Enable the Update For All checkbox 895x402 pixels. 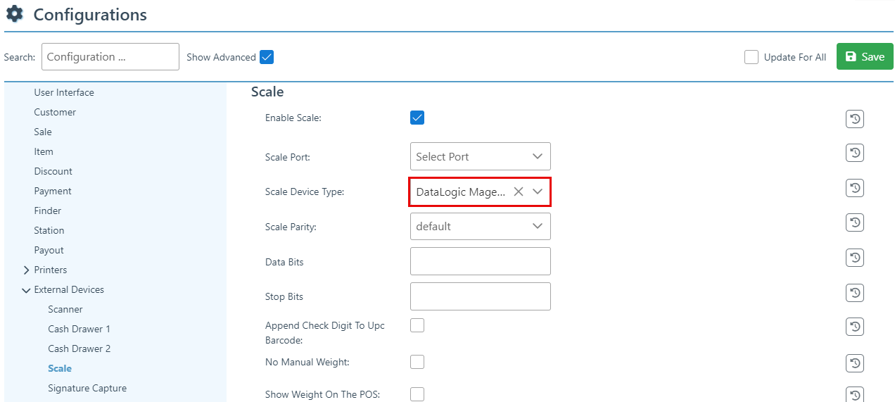pyautogui.click(x=751, y=57)
